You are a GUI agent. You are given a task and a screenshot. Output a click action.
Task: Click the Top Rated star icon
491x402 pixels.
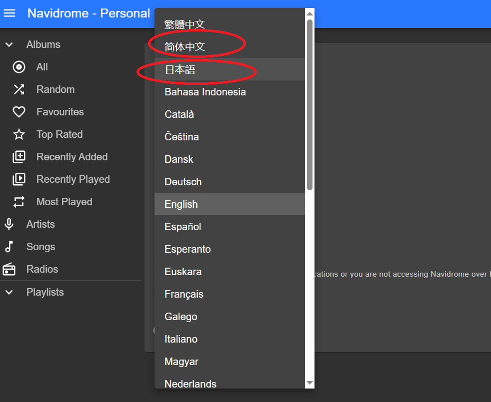[x=19, y=134]
